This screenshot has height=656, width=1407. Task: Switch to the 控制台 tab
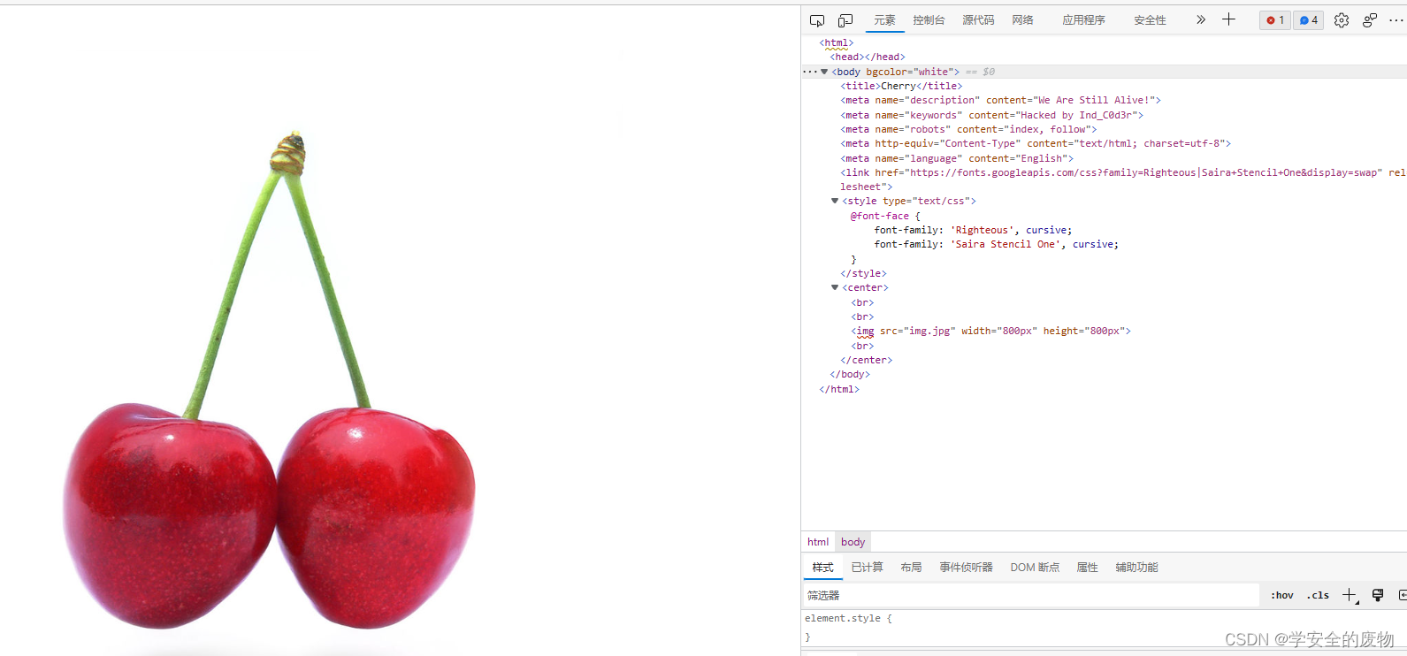click(929, 20)
